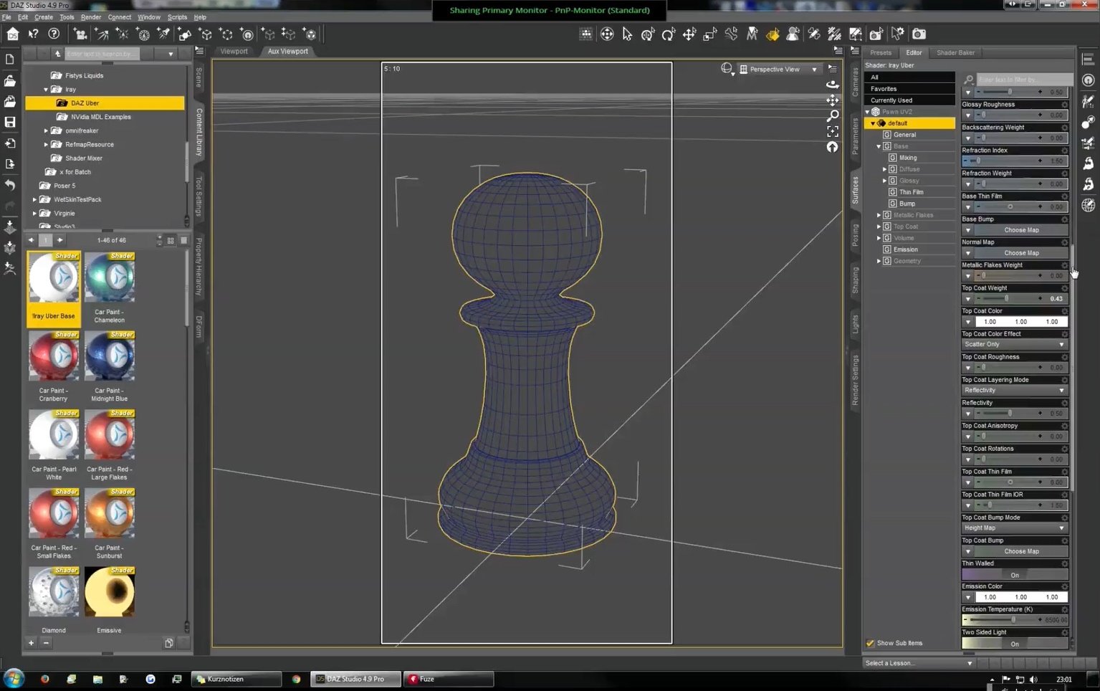Open render settings gear cursor icon
1100x691 pixels.
[898, 34]
